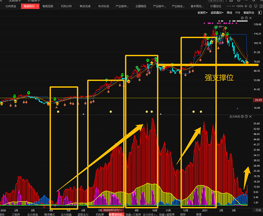
Task: Select the 控盘+超级单 indicator tab
Action: [167, 214]
